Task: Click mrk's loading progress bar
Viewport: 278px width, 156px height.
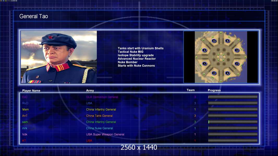Action: pos(233,128)
